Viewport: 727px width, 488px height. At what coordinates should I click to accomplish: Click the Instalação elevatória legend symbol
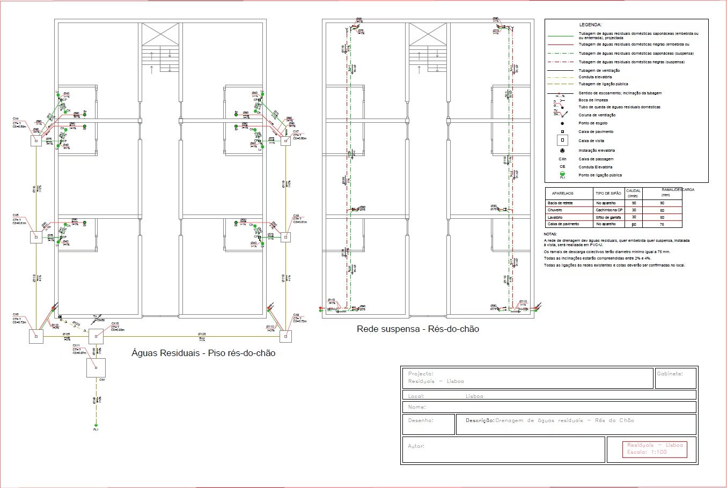[x=562, y=151]
